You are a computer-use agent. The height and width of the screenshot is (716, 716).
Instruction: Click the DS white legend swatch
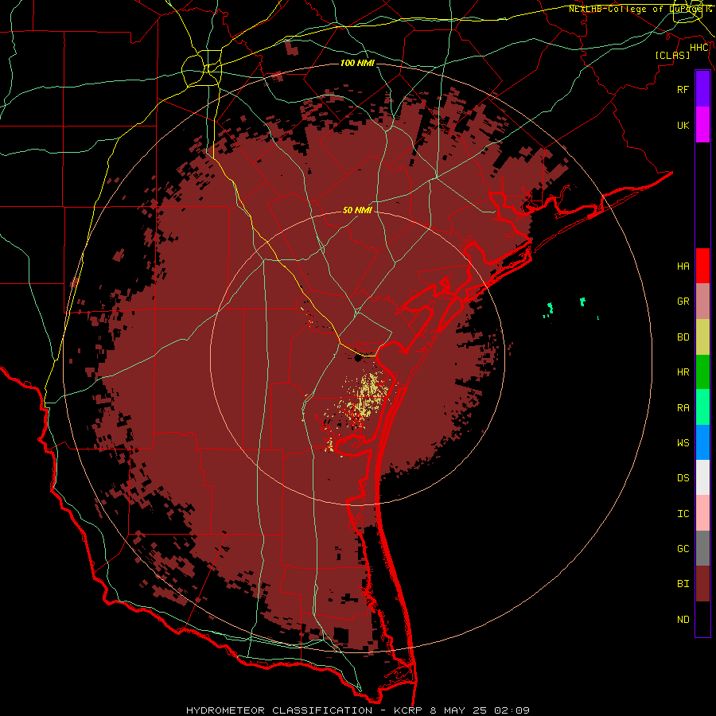click(x=702, y=477)
